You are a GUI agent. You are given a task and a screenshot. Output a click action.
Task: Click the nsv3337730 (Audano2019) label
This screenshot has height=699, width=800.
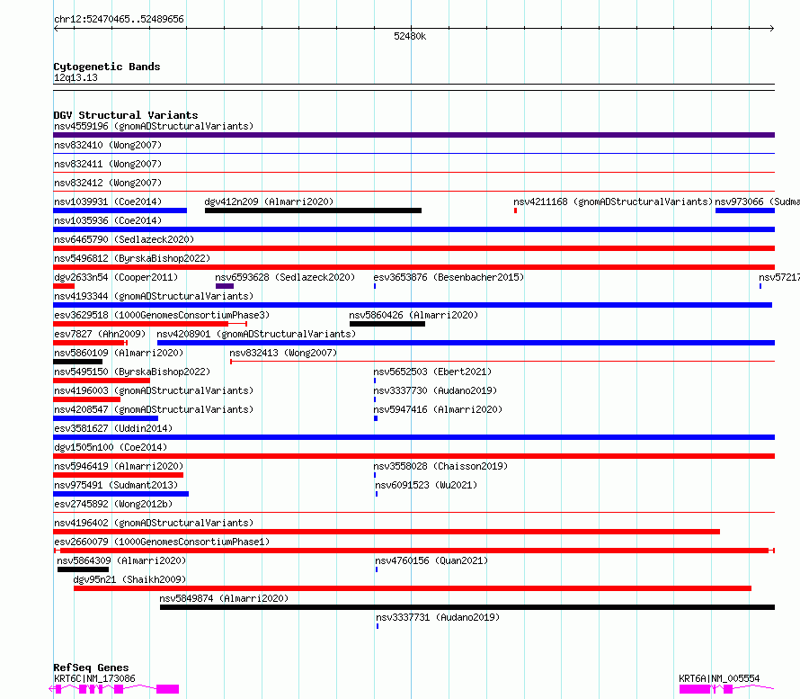click(x=435, y=390)
